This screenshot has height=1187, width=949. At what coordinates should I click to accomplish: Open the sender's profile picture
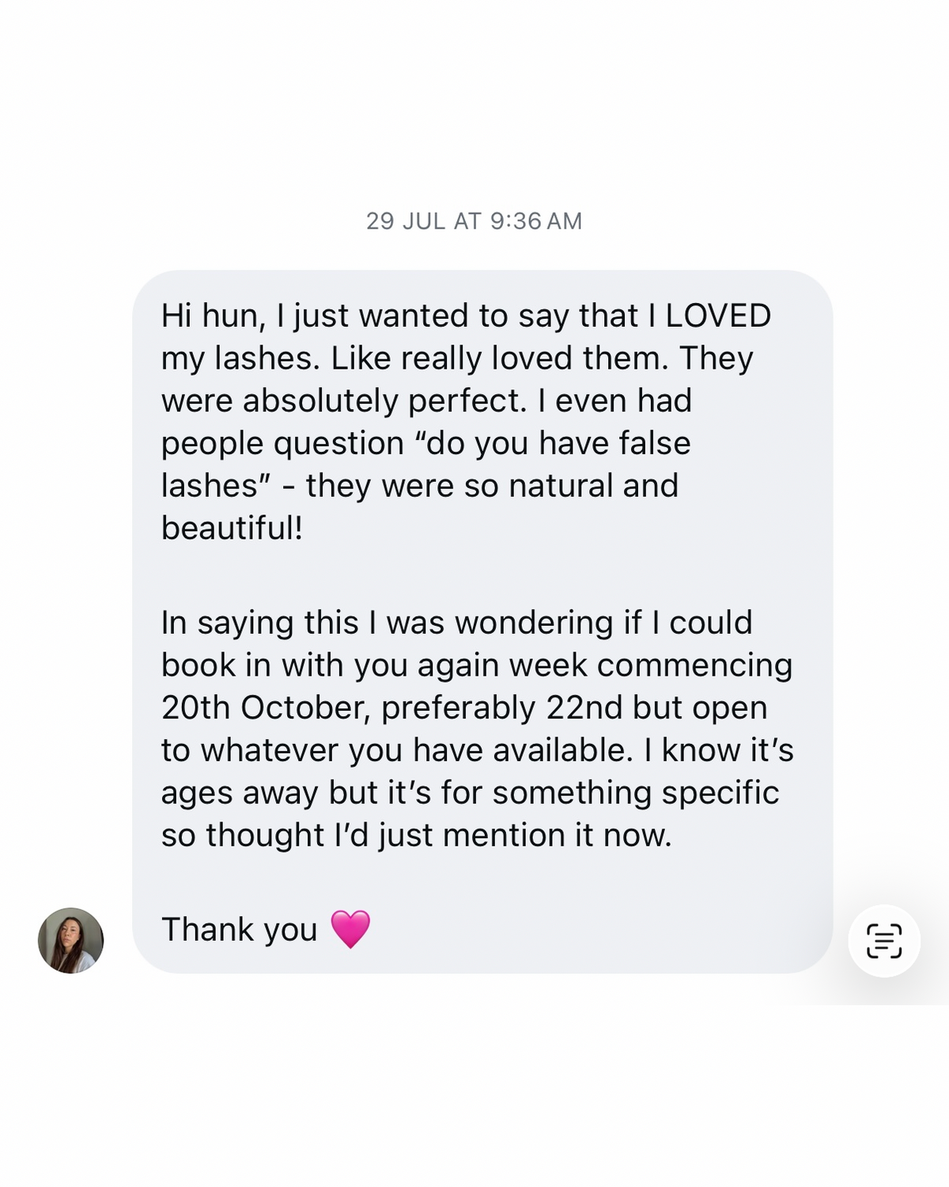tap(70, 940)
